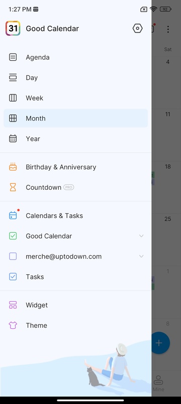Expand the merche@uptodown.com account chevron
This screenshot has height=404, width=181.
click(x=141, y=257)
